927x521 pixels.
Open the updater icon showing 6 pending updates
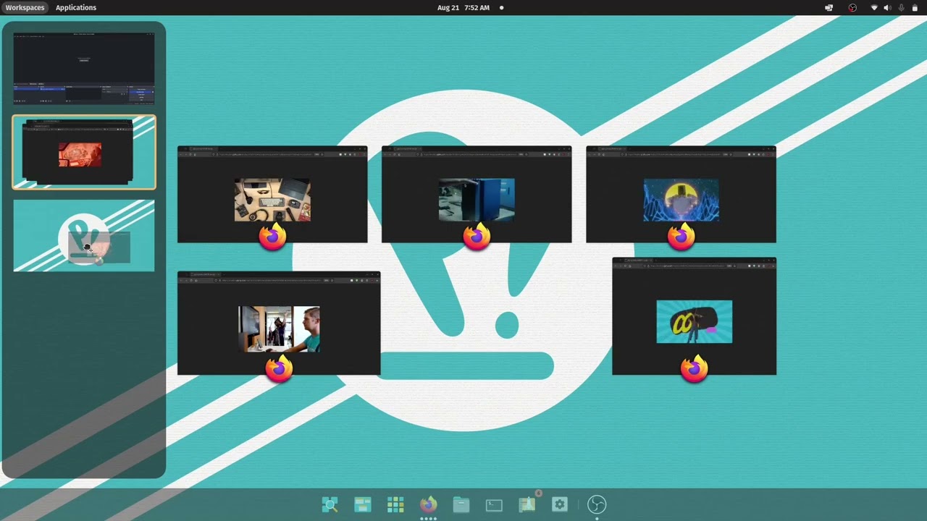(527, 504)
